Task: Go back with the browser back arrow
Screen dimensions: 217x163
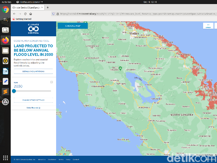Action: (x=14, y=14)
